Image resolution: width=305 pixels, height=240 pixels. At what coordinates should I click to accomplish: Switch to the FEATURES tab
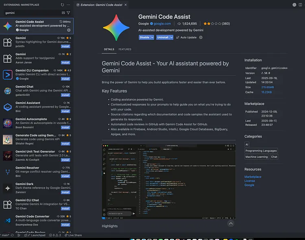coord(125,49)
